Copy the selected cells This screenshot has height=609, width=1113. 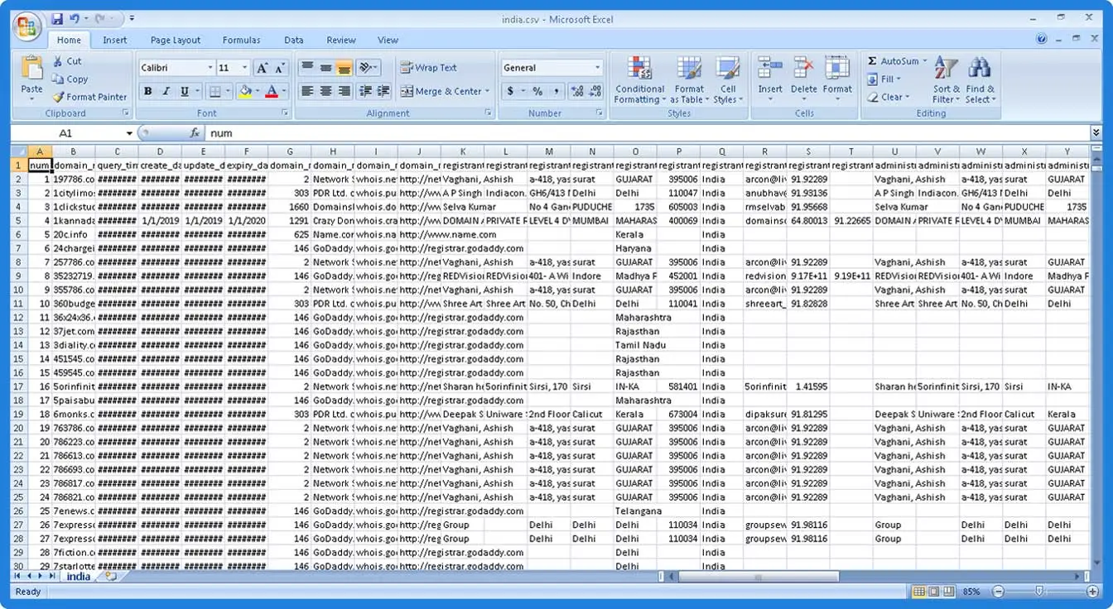tap(70, 79)
